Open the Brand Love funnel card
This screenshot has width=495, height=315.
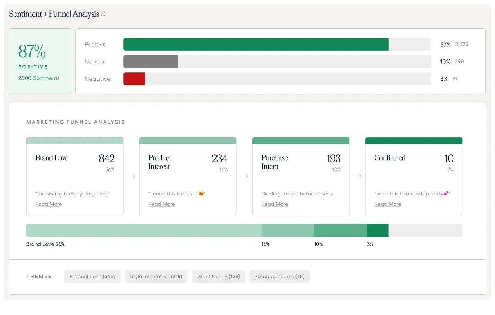[x=75, y=176]
